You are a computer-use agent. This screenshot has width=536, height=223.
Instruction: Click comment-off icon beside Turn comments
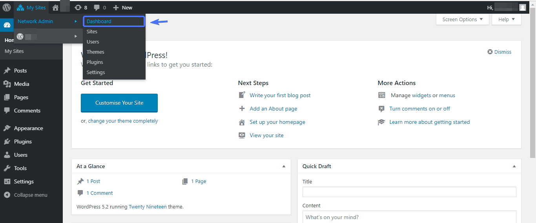(x=381, y=109)
